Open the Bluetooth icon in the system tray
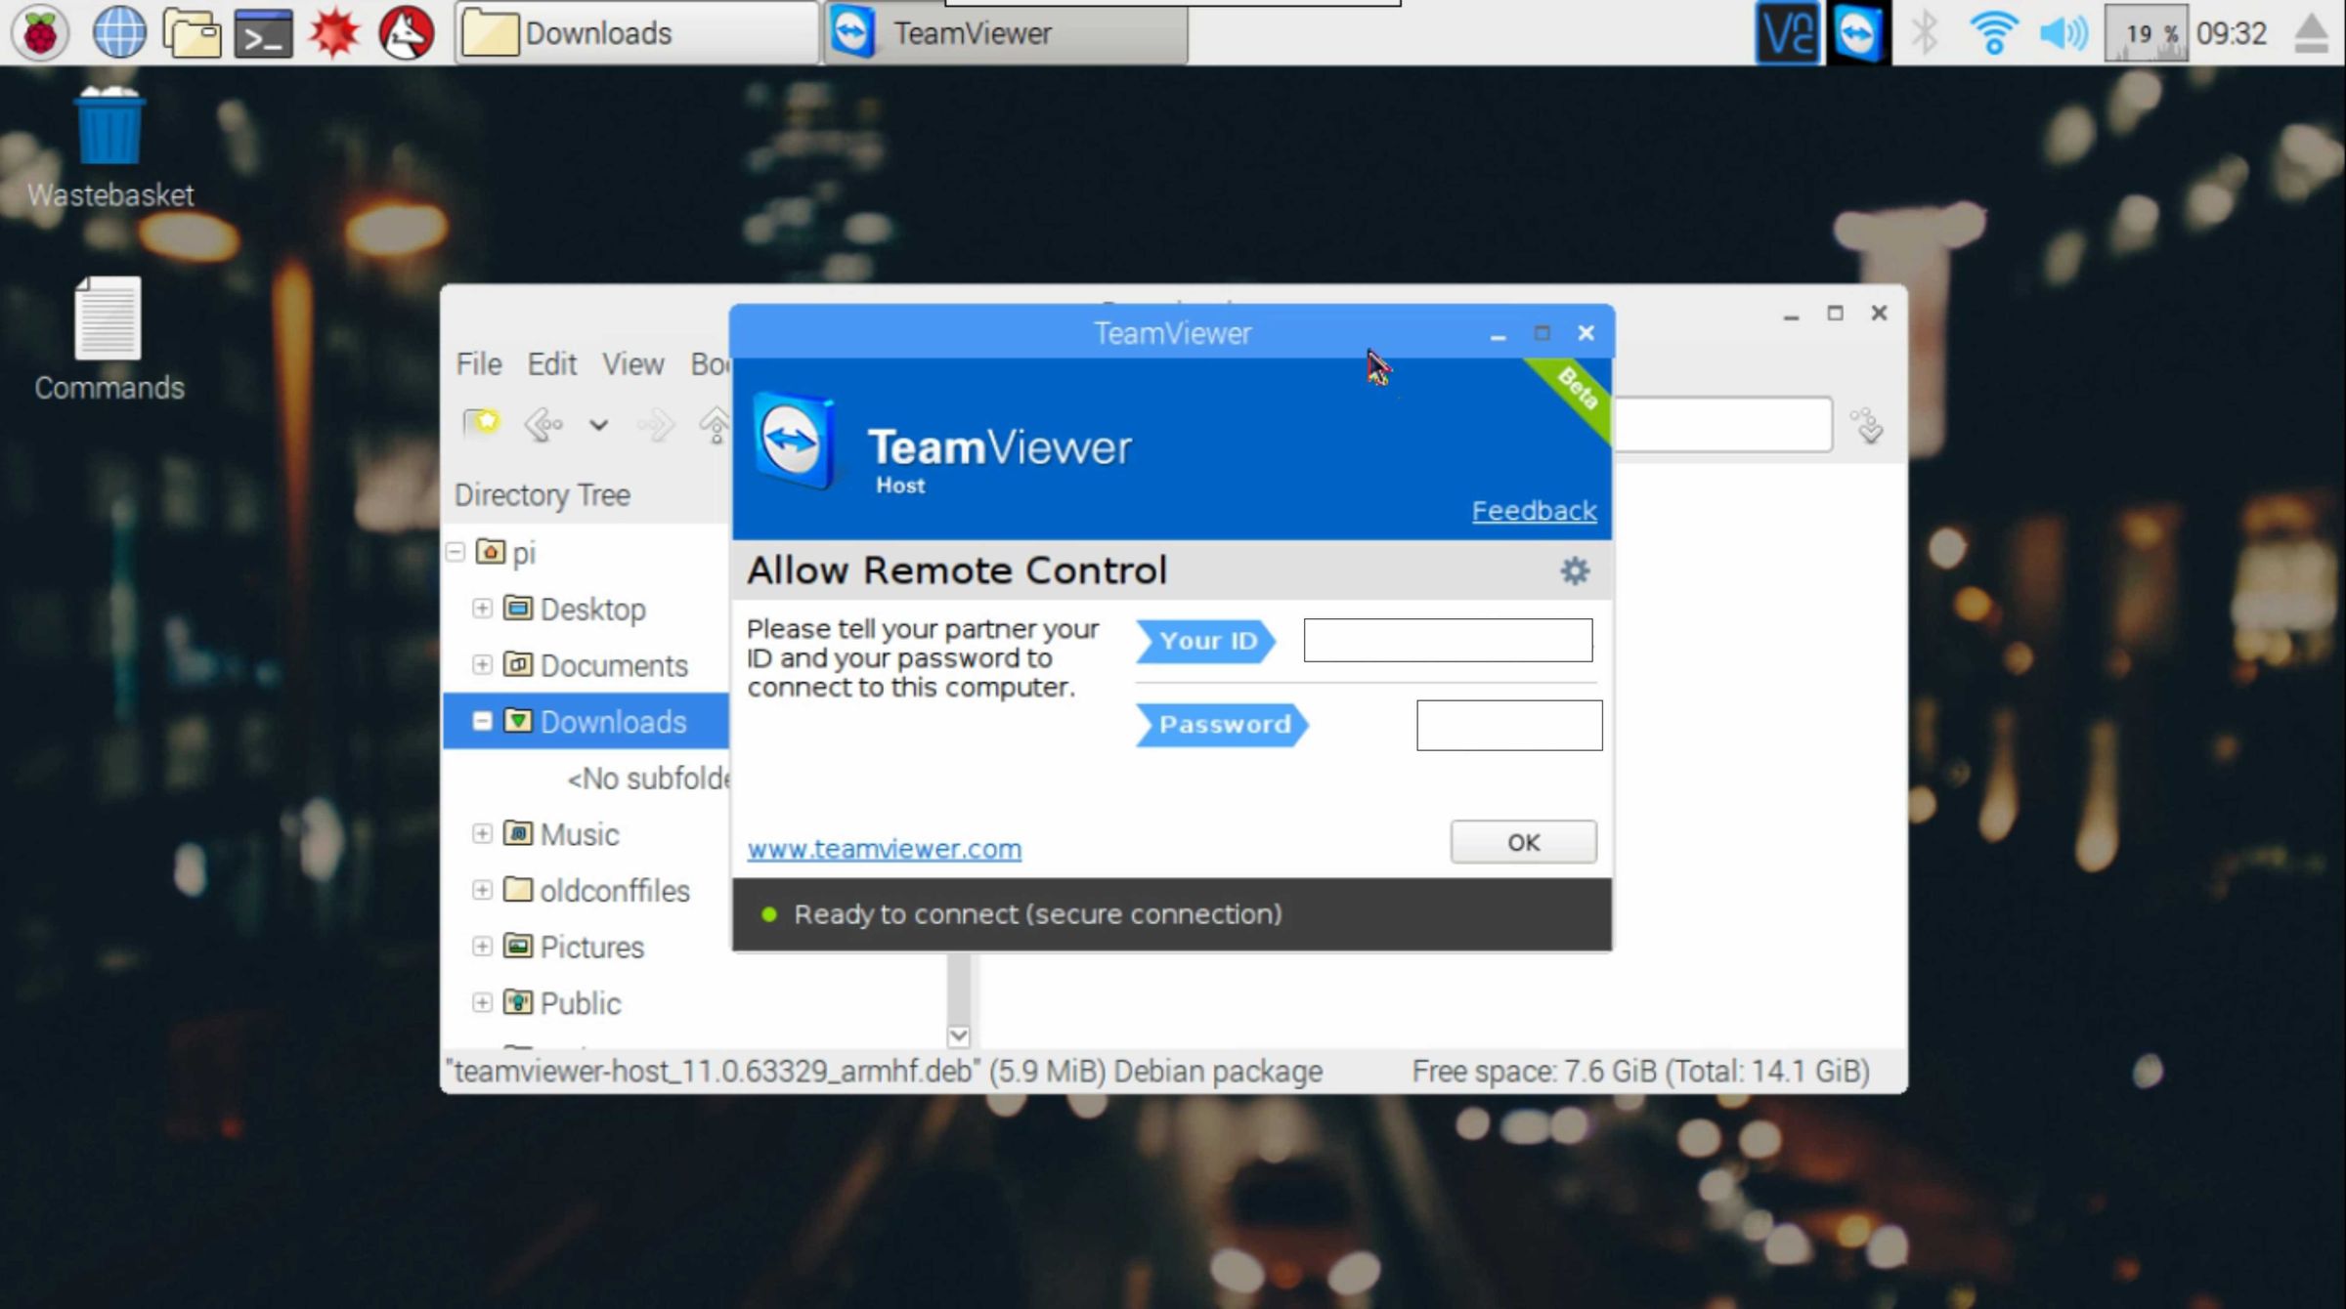The width and height of the screenshot is (2346, 1309). point(1925,32)
